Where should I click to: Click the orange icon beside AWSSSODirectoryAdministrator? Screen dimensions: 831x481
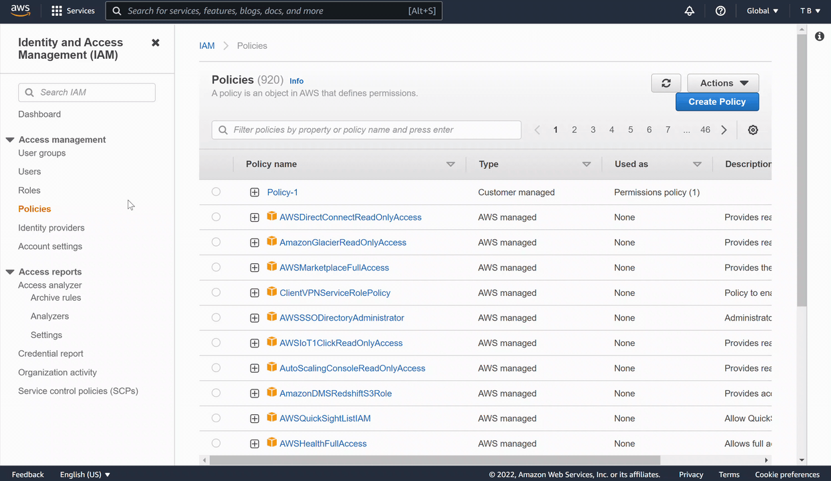271,317
